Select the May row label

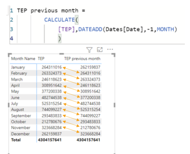point(15,91)
